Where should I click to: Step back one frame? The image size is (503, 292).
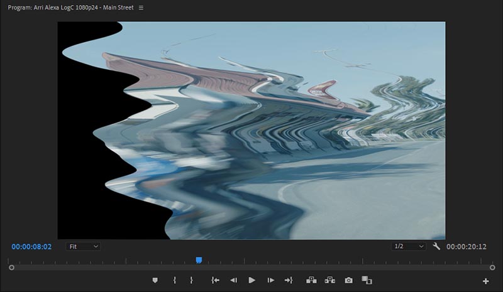point(233,281)
